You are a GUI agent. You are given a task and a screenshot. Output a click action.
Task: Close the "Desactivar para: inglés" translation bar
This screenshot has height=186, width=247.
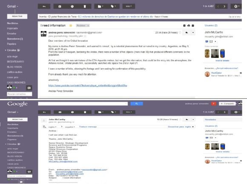click(x=193, y=127)
